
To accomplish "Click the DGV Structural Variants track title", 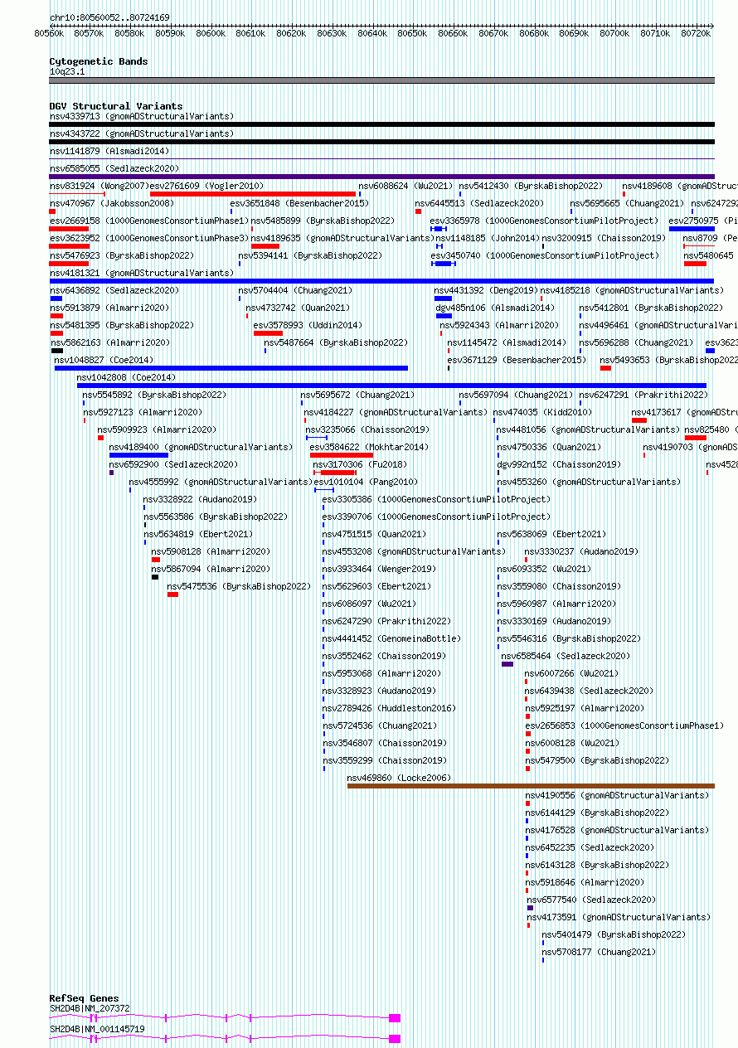I will 116,106.
